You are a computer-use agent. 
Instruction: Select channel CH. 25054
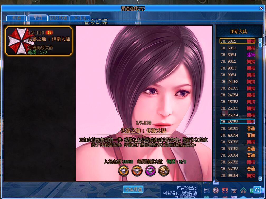(x=237, y=115)
